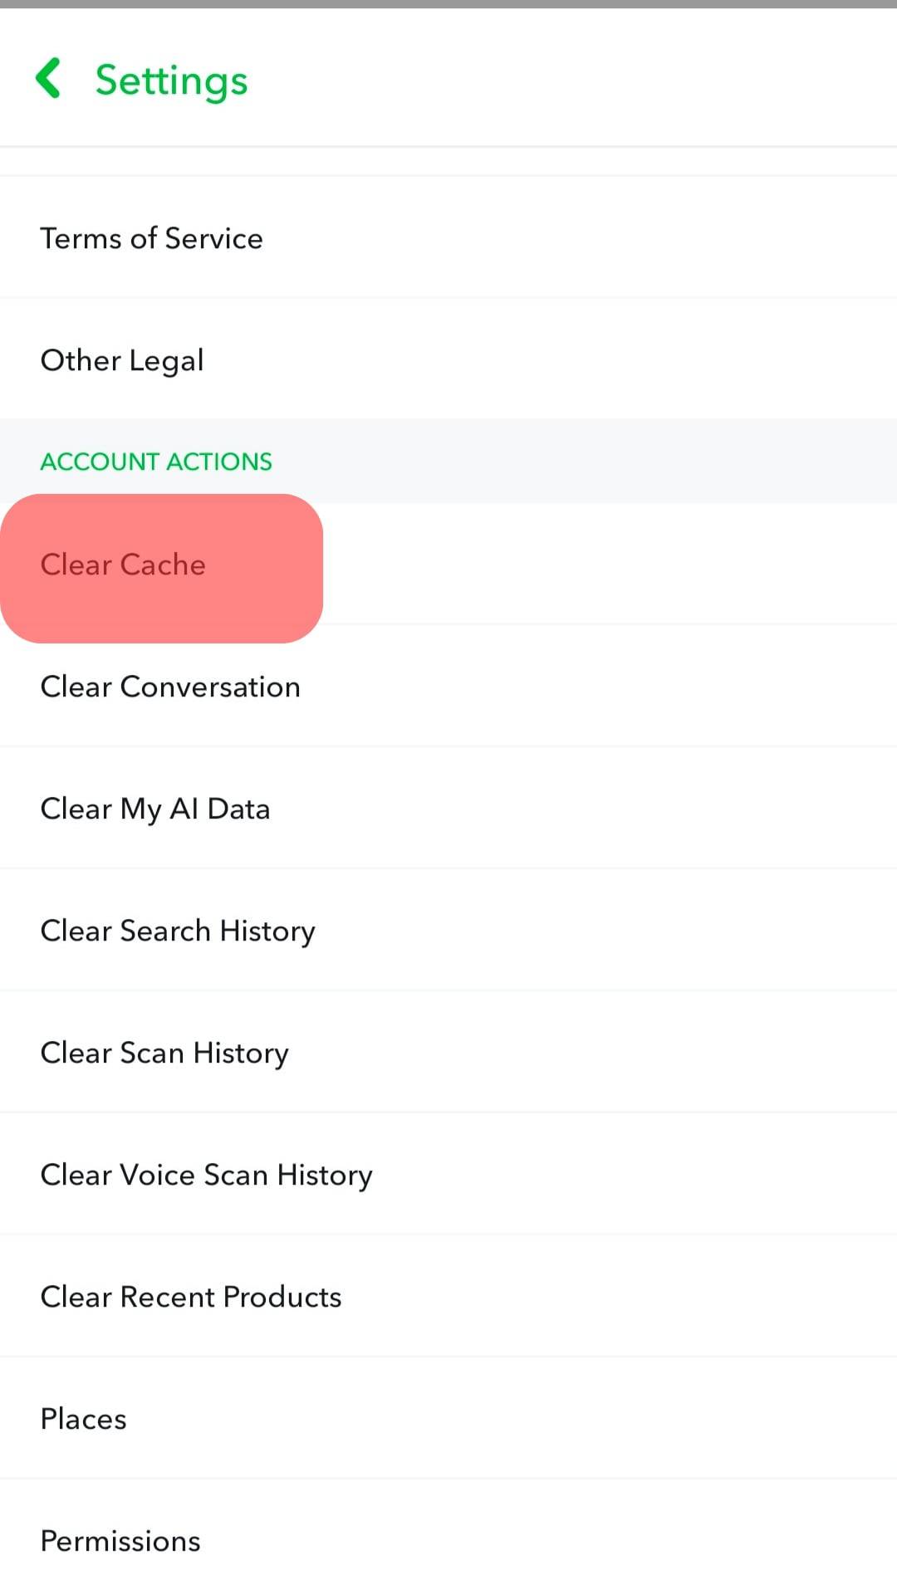Select Clear Search History
This screenshot has width=897, height=1594.
coord(178,931)
